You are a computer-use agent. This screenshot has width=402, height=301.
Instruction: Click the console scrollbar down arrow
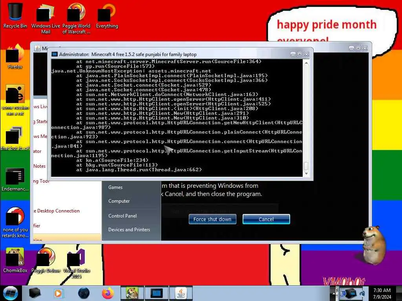[x=306, y=174]
